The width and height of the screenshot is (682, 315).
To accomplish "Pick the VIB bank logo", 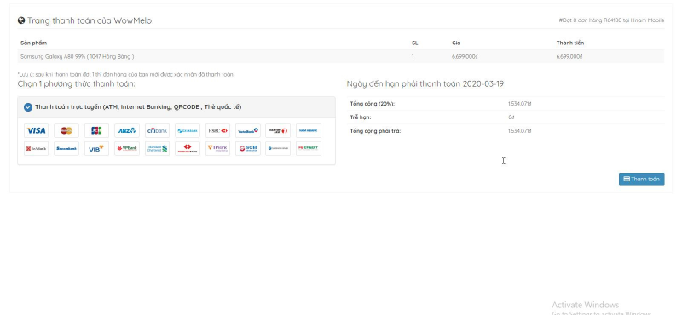I will click(x=96, y=149).
